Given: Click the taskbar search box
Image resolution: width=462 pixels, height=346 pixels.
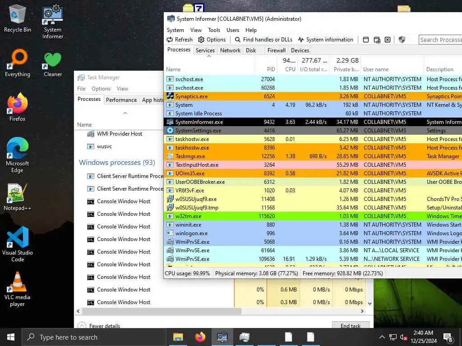Looking at the screenshot, I should click(x=93, y=337).
